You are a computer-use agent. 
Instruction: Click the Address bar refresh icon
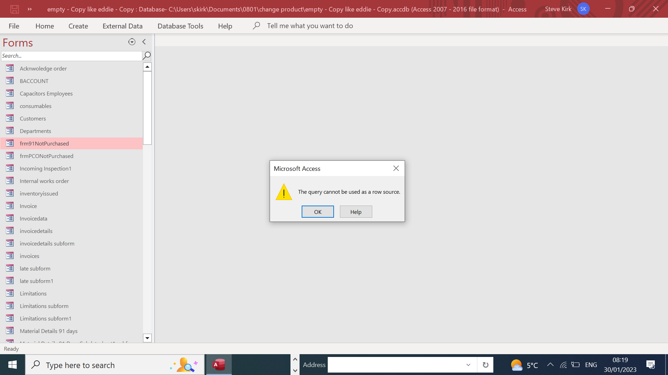485,365
